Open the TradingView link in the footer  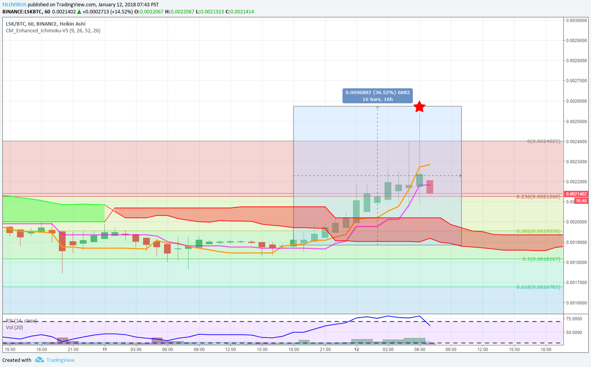60,360
